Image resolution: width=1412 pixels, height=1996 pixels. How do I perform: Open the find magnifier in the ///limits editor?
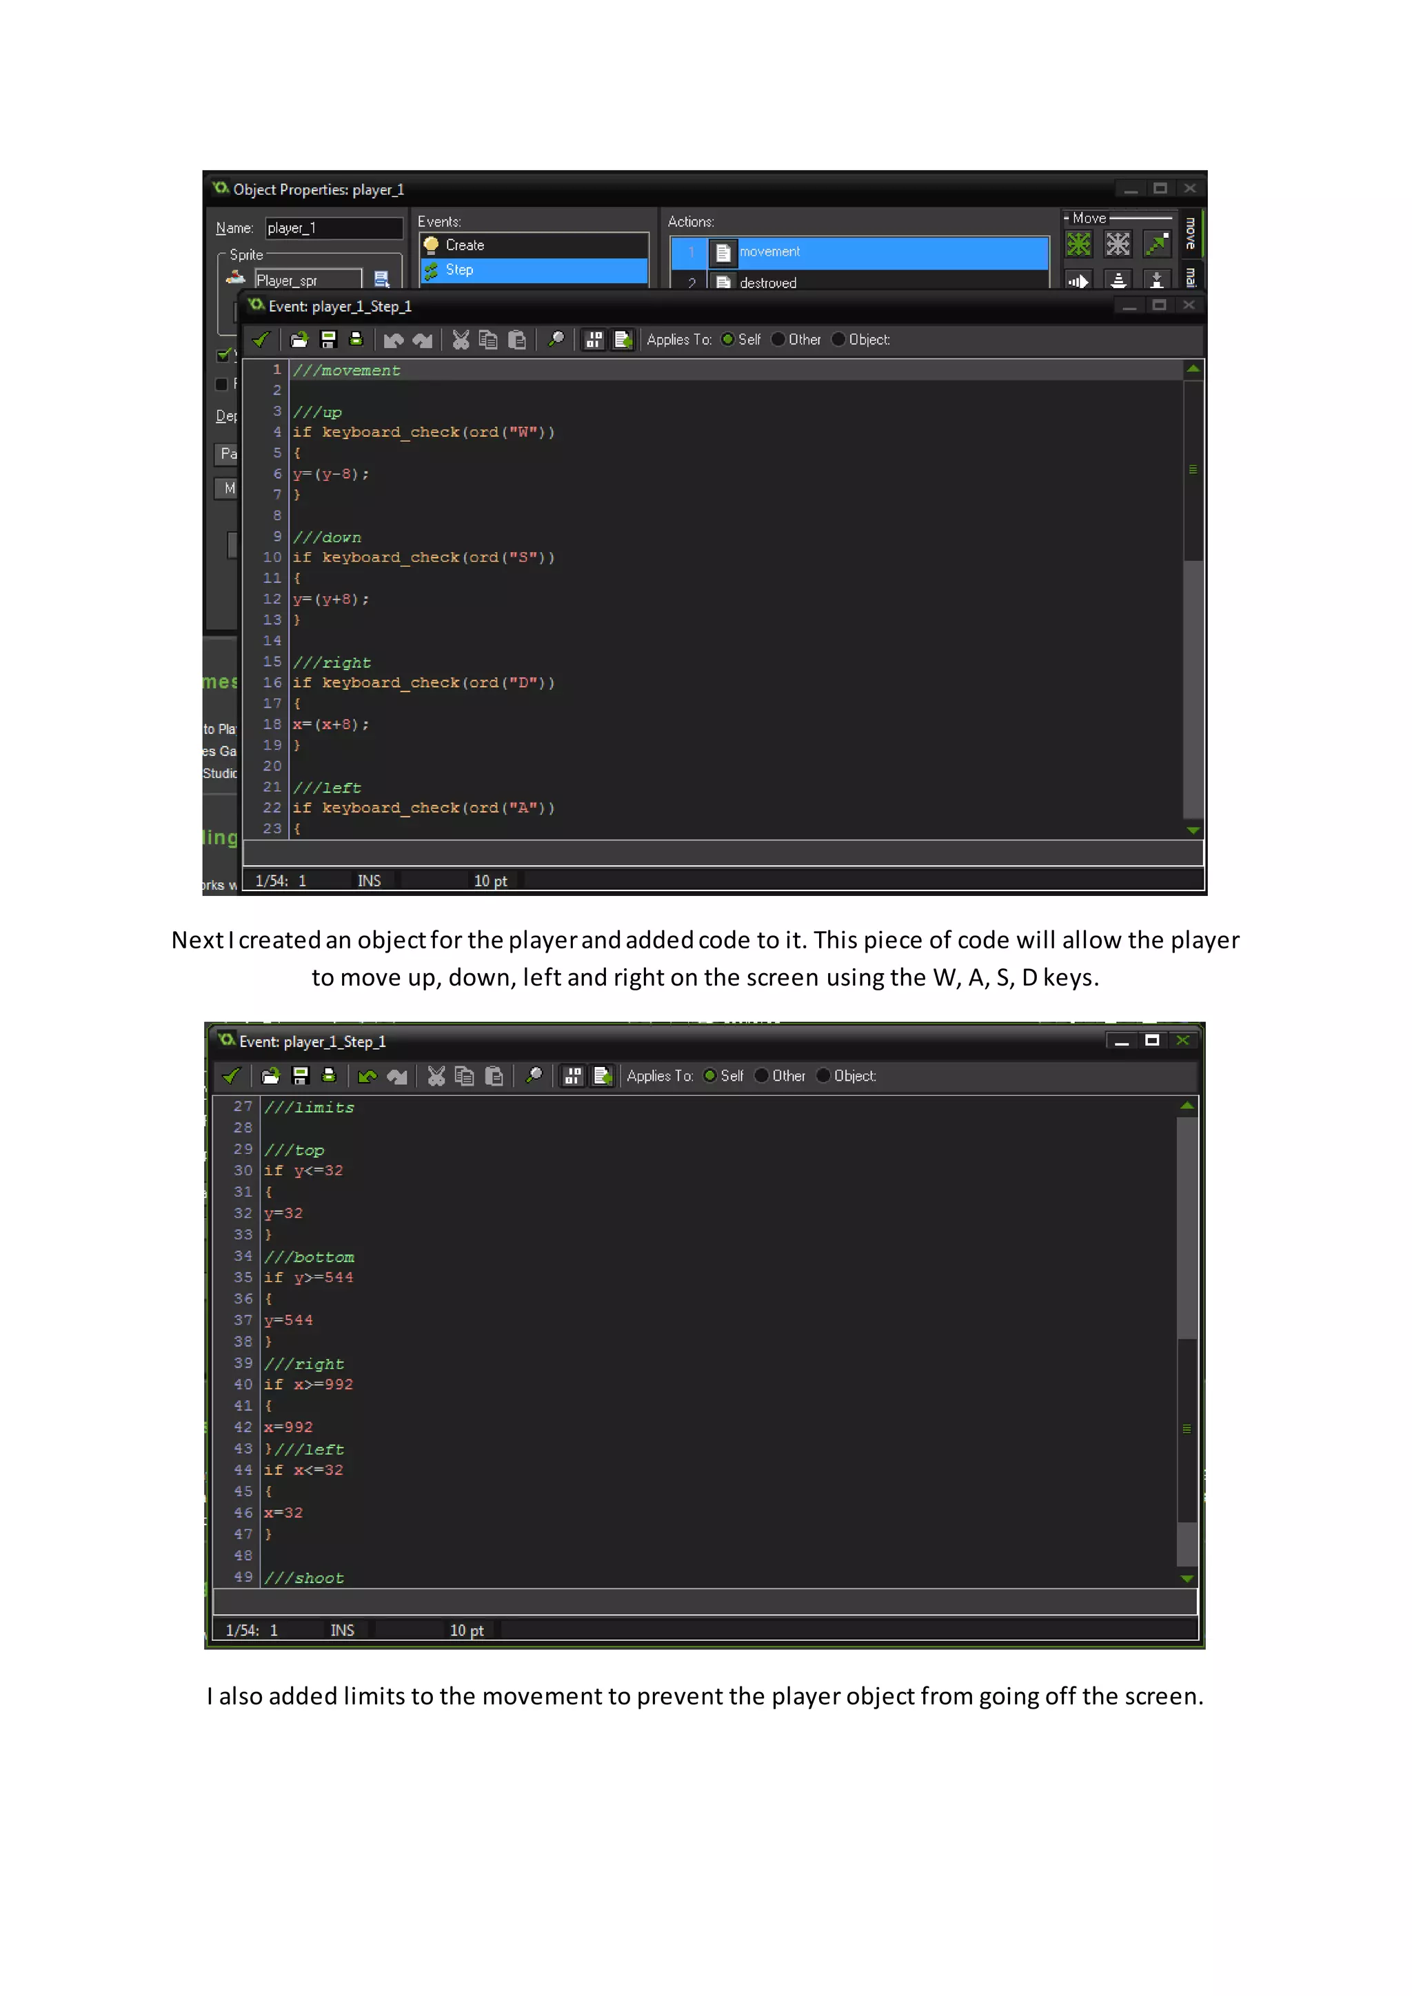pos(534,1077)
